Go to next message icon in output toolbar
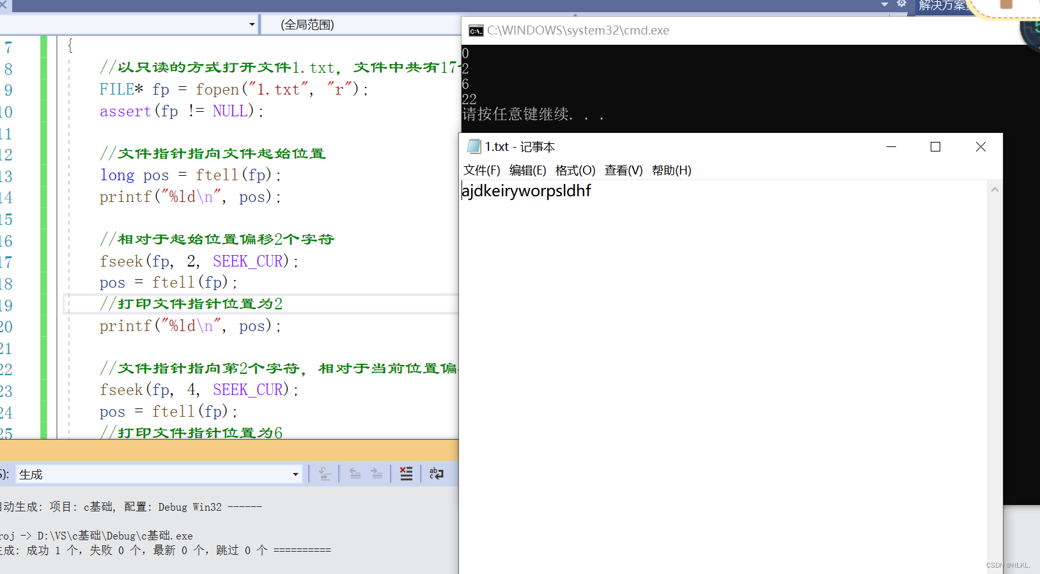 [376, 474]
